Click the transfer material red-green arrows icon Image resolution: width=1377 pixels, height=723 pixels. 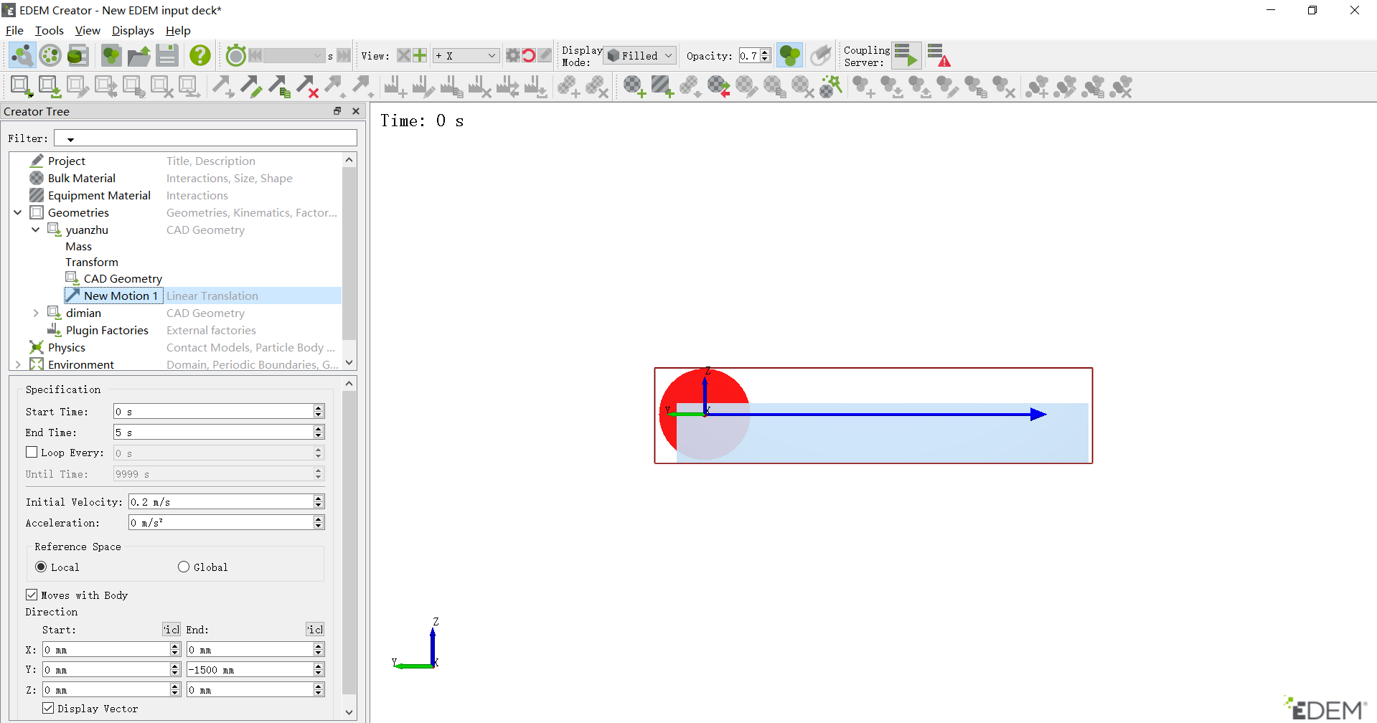[x=718, y=87]
